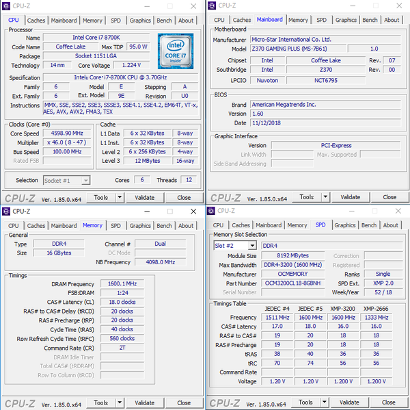410x410 pixels.
Task: Click Validate in the Mainboard window
Action: [351, 197]
